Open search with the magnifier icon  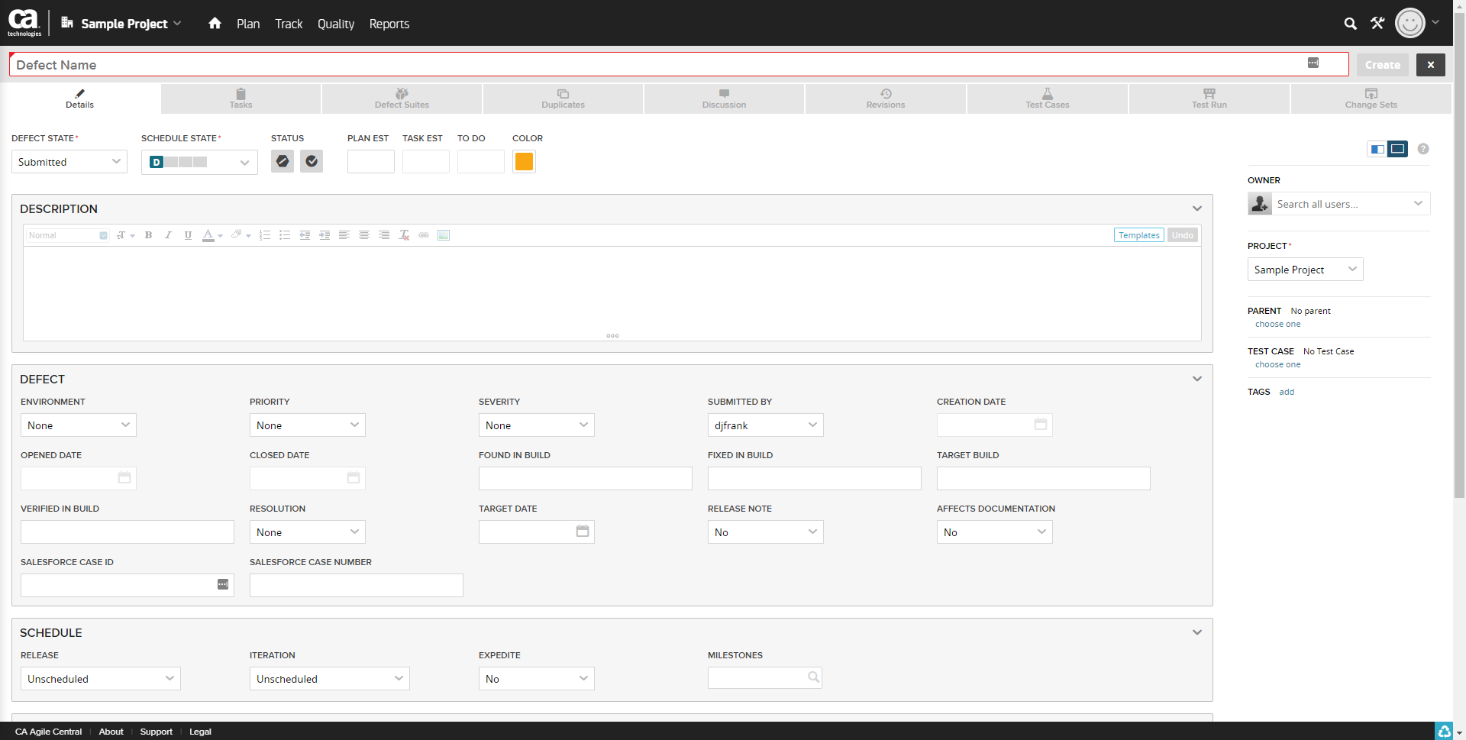coord(1350,24)
